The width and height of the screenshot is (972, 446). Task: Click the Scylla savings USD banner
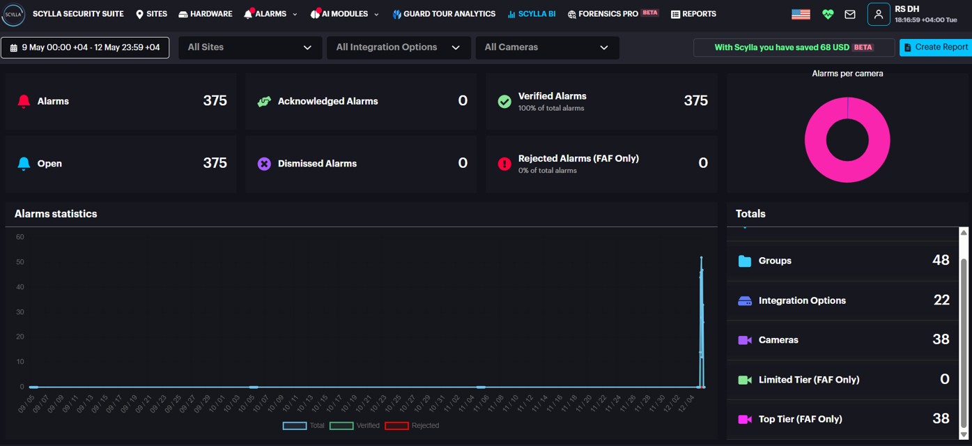794,47
